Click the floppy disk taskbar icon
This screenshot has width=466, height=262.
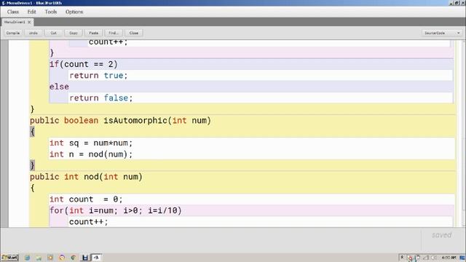(x=85, y=258)
